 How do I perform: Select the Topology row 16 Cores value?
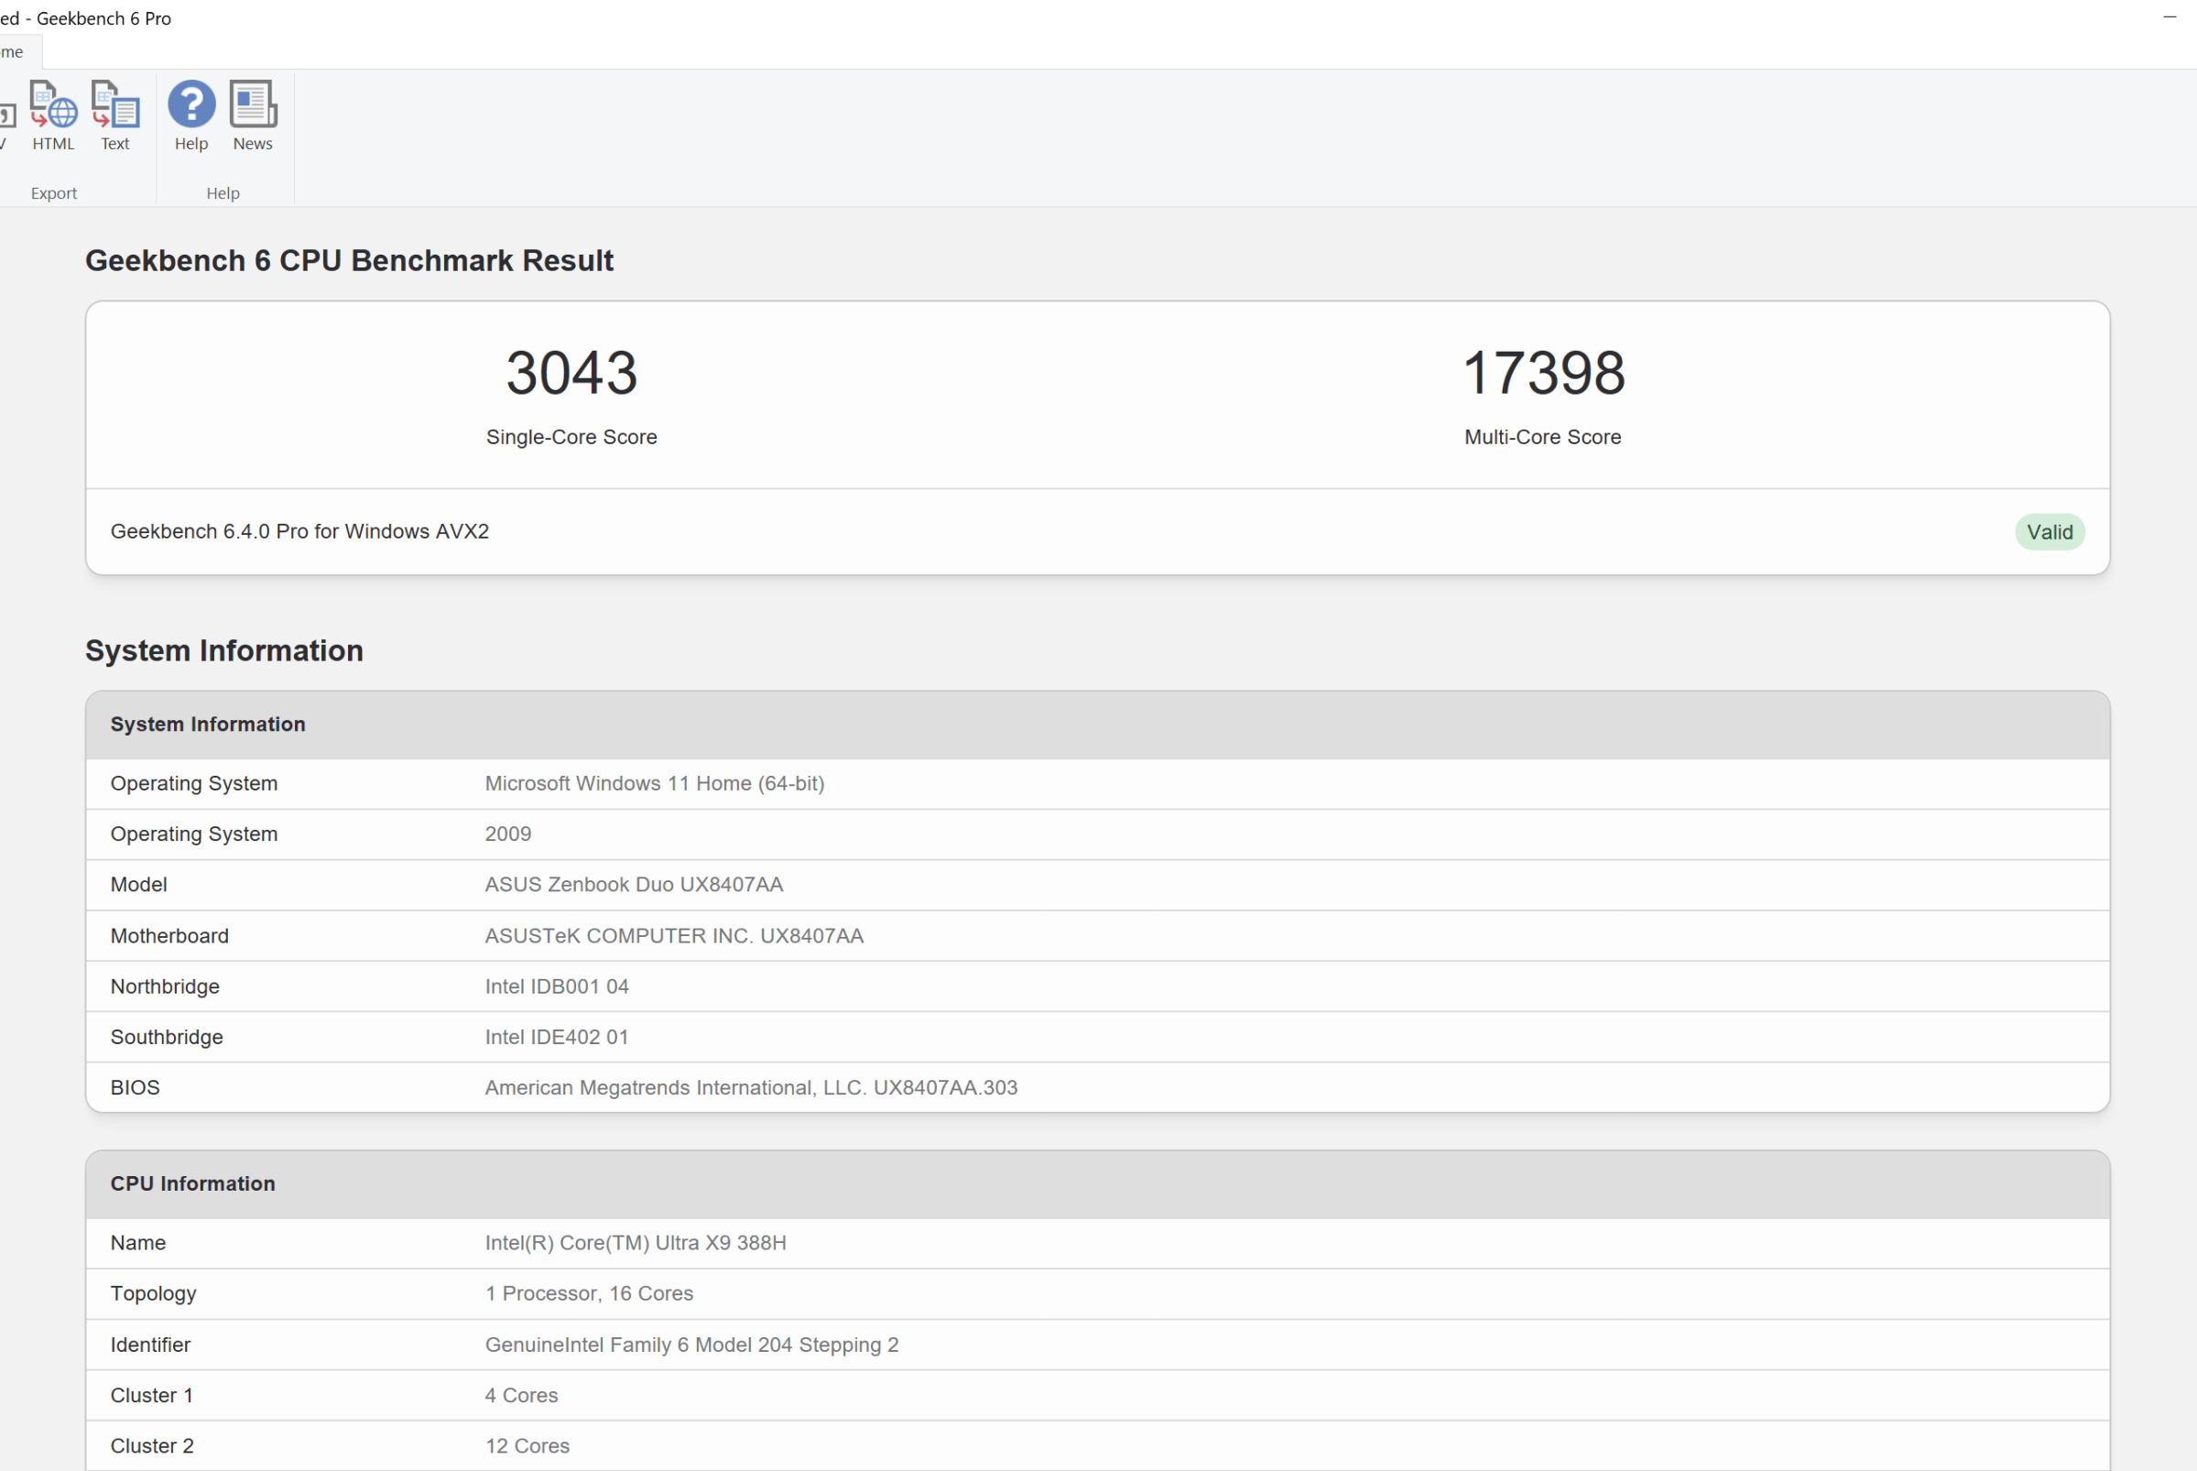point(588,1293)
